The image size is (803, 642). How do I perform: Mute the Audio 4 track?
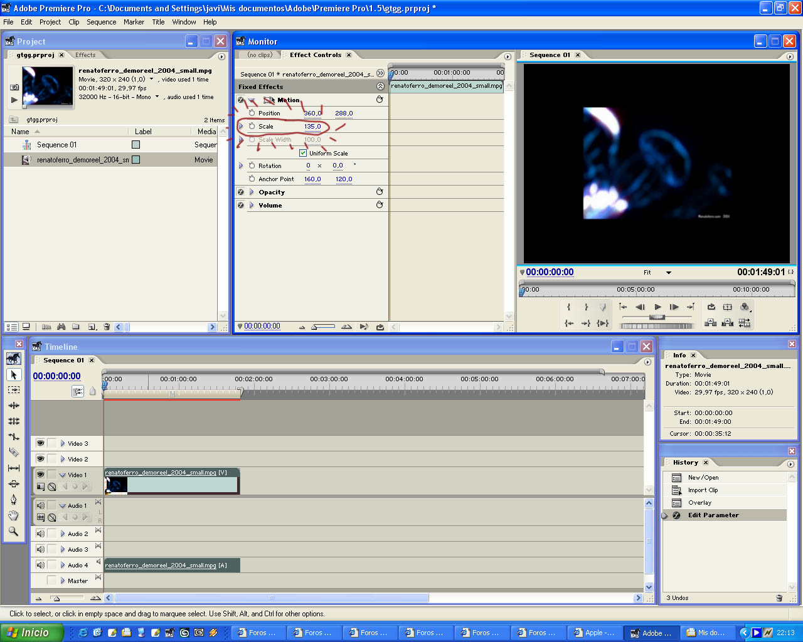[x=40, y=565]
